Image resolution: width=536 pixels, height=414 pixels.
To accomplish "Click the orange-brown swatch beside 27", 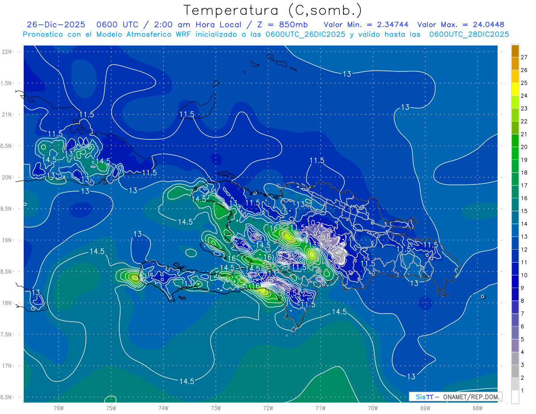I will pyautogui.click(x=515, y=51).
